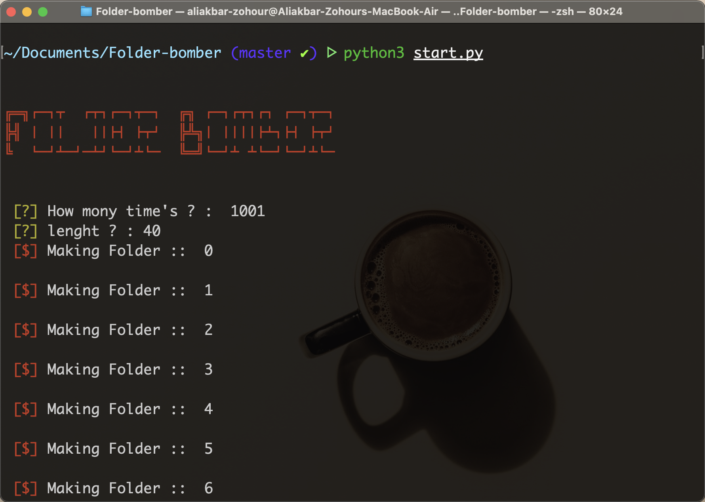Viewport: 705px width, 502px height.
Task: Click the yellow minimize traffic light
Action: pyautogui.click(x=27, y=12)
